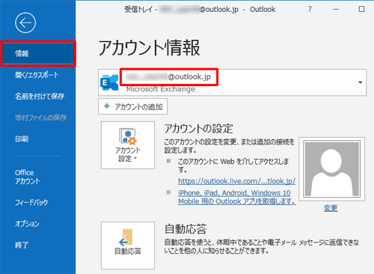Viewport: 374px width, 274px height.
Task: Click 変更 link under profile photo
Action: pos(331,208)
